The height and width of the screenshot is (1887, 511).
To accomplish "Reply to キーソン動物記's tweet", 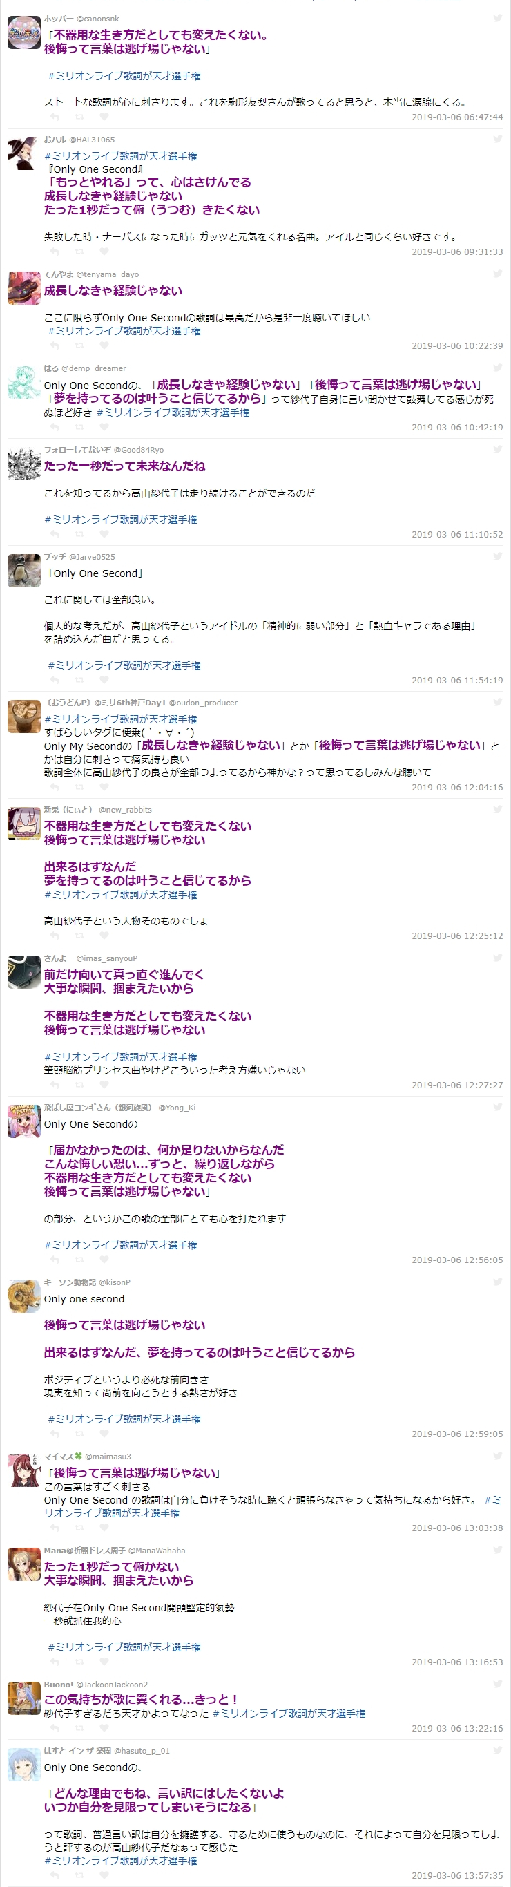I will [x=54, y=1434].
